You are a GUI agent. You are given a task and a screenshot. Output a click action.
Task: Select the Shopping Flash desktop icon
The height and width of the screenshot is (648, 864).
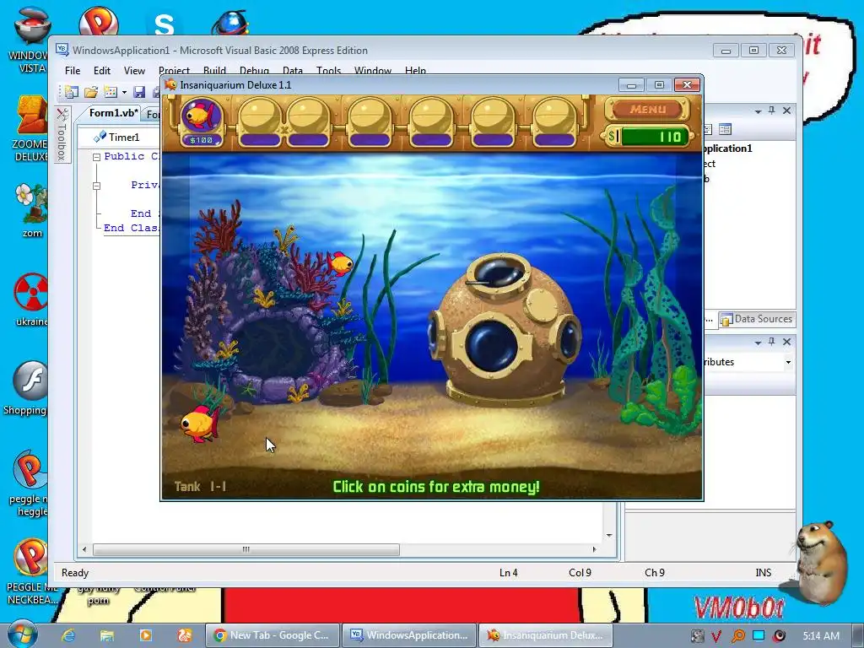[x=29, y=388]
